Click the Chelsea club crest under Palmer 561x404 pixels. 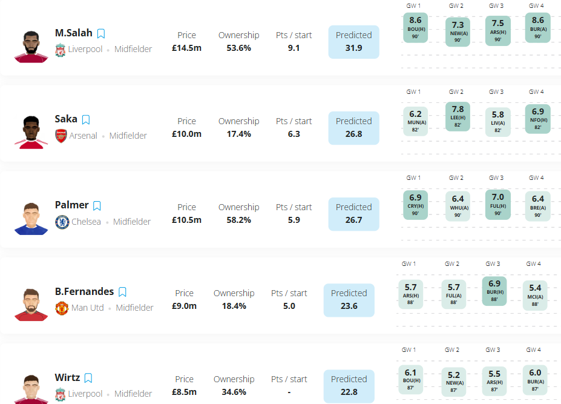pyautogui.click(x=62, y=222)
